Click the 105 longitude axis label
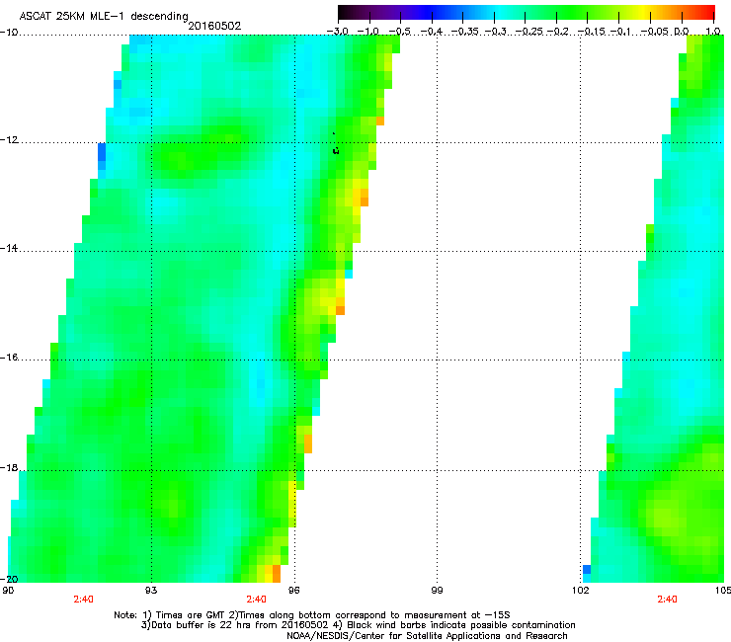The image size is (731, 642). (723, 591)
